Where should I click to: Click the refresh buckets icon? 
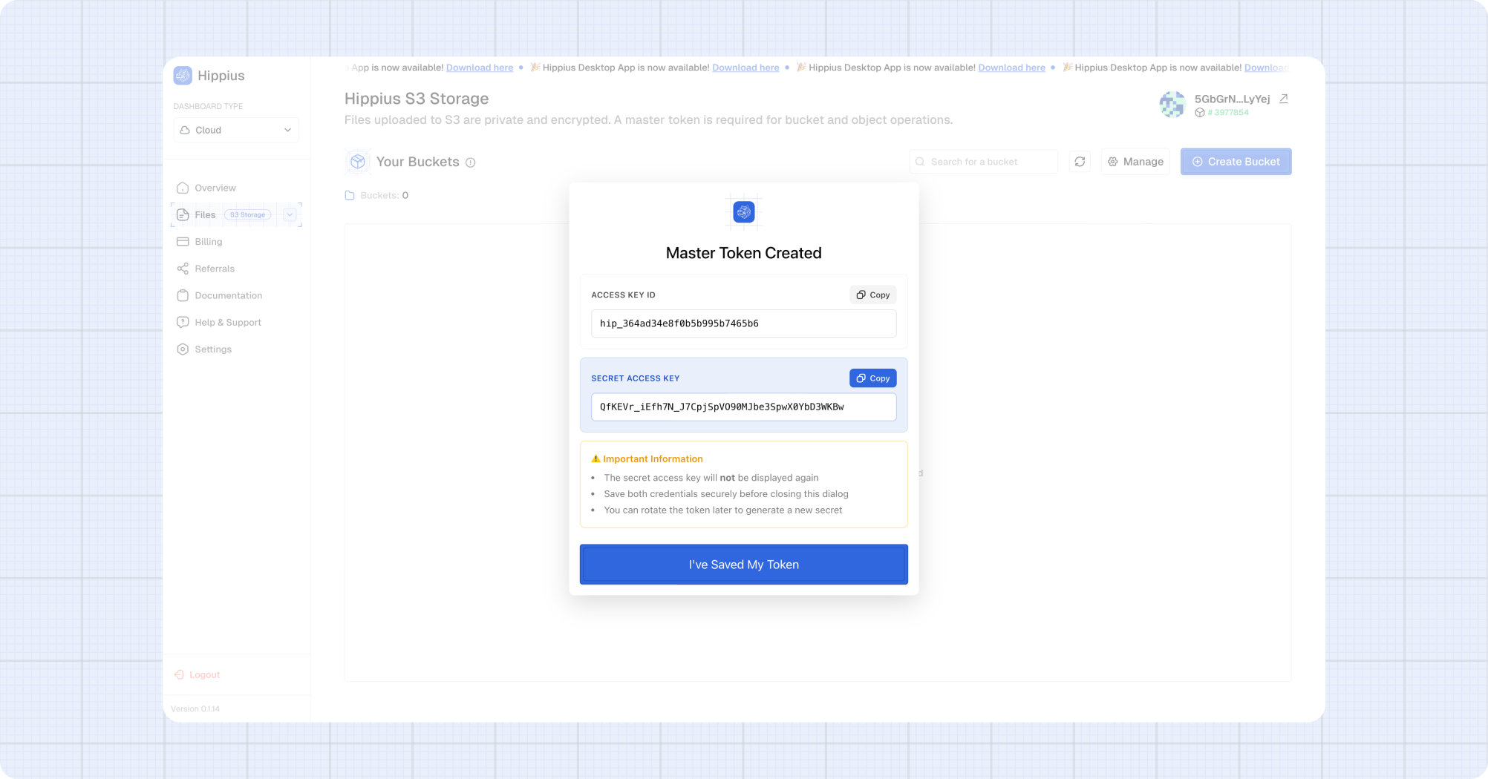click(1080, 162)
